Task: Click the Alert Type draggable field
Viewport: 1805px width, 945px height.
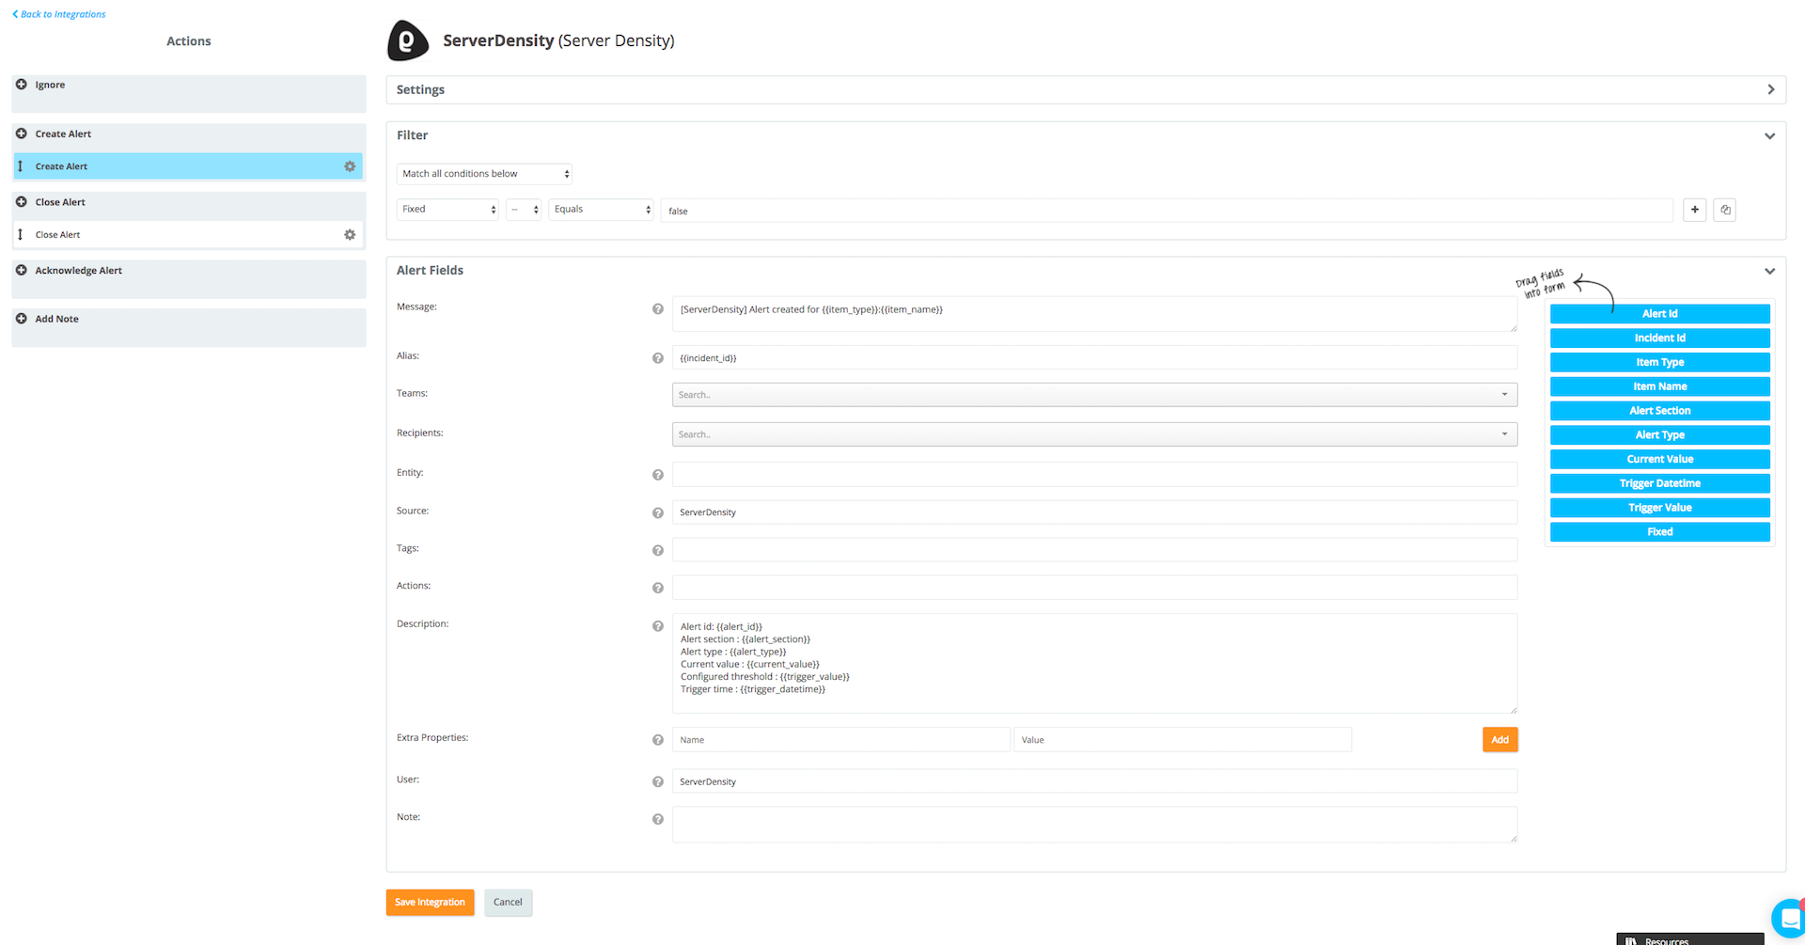Action: [1659, 435]
